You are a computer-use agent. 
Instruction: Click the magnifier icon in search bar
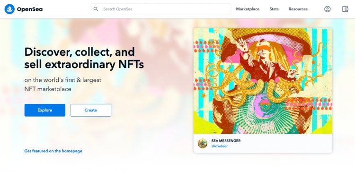96,9
